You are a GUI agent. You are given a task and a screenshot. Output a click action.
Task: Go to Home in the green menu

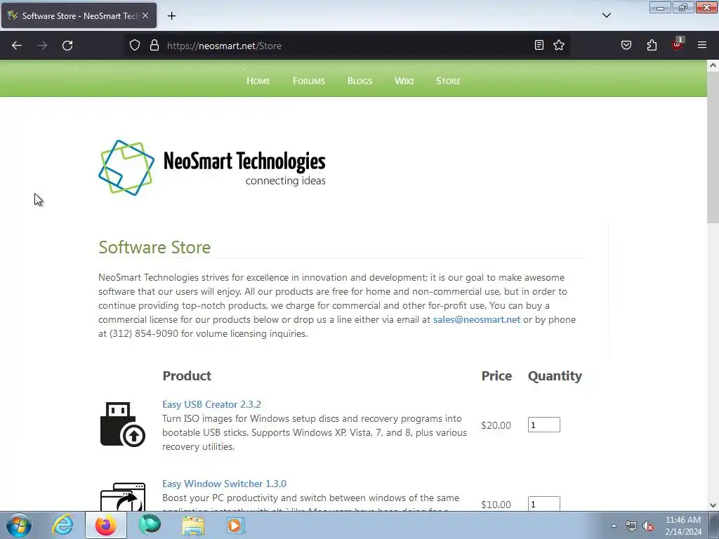coord(258,81)
